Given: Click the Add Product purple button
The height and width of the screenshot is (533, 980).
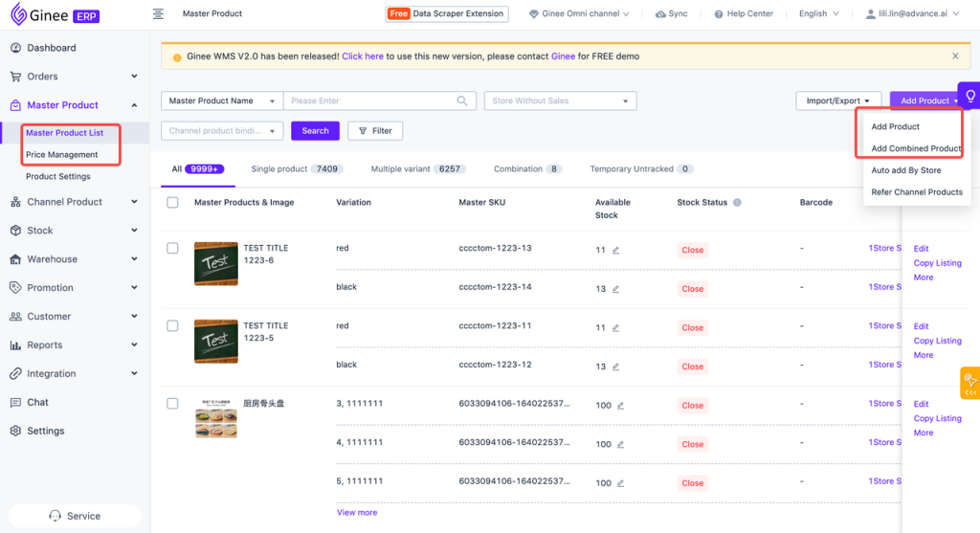Looking at the screenshot, I should 924,100.
